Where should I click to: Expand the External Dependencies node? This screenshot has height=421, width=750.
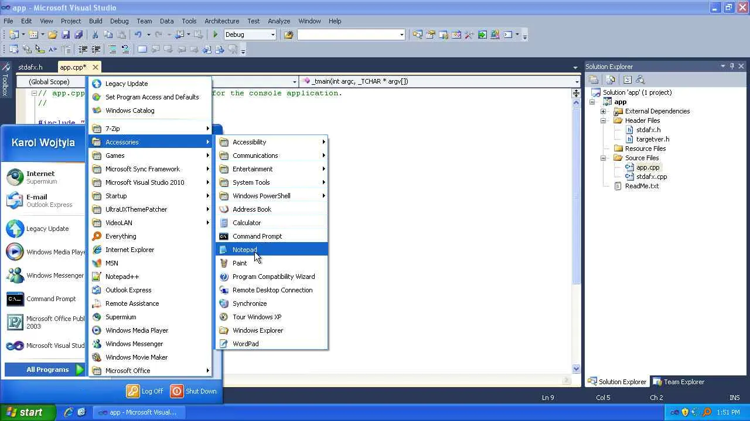coord(603,111)
